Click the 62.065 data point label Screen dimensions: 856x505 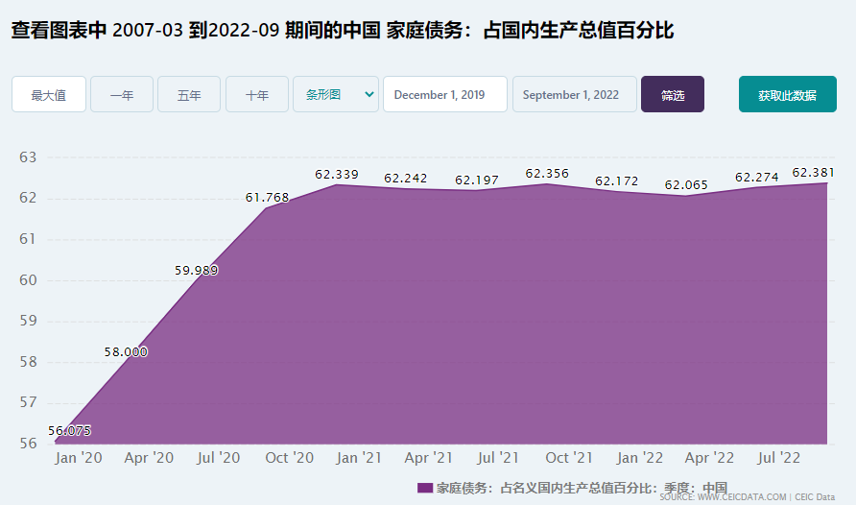[x=686, y=184]
